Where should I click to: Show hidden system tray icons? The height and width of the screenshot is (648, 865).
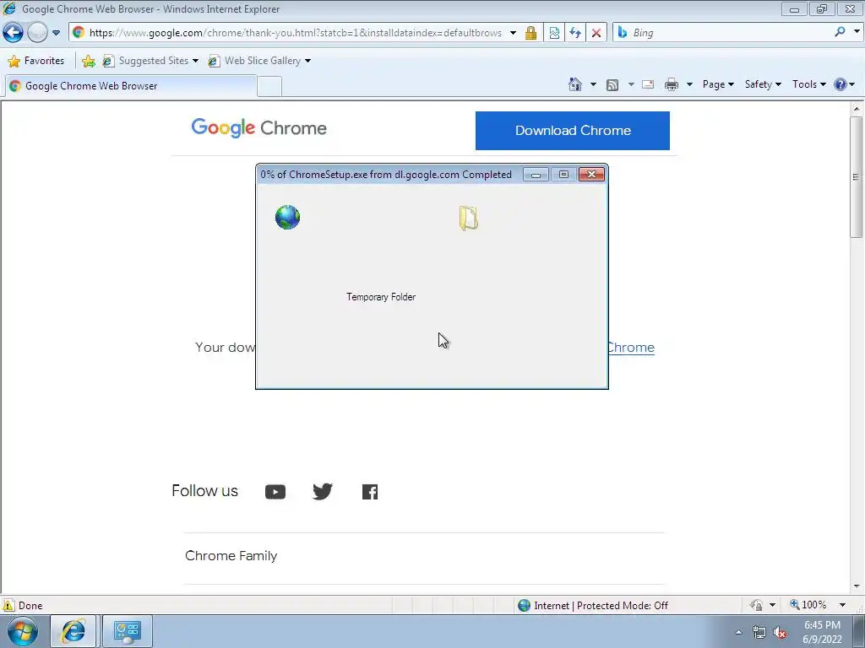738,633
